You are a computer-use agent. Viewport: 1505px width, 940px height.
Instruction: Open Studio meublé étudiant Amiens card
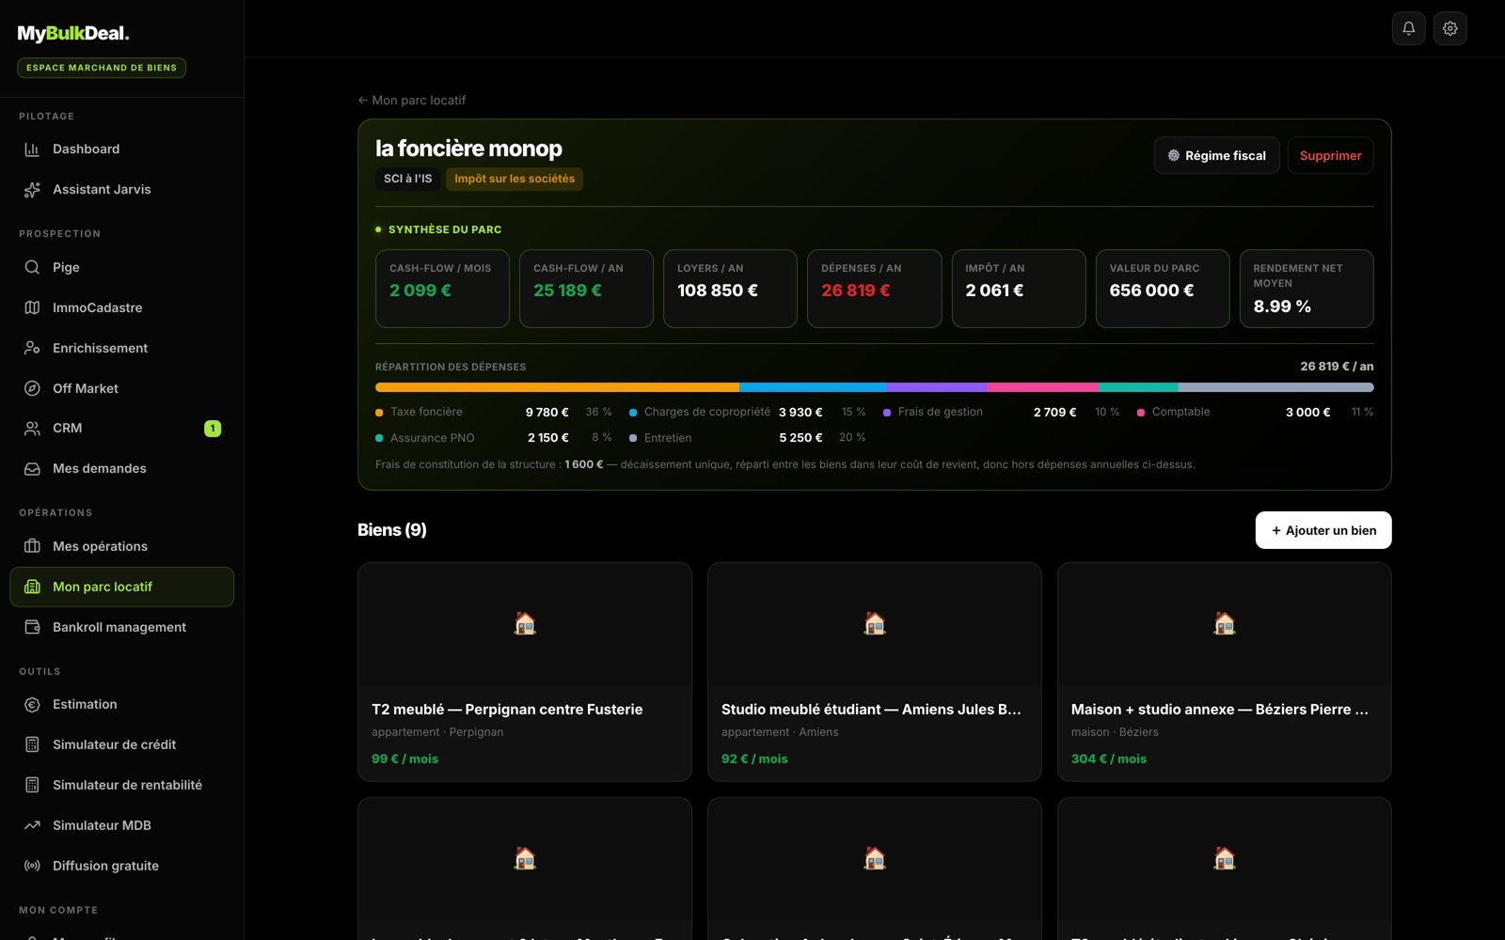click(875, 672)
